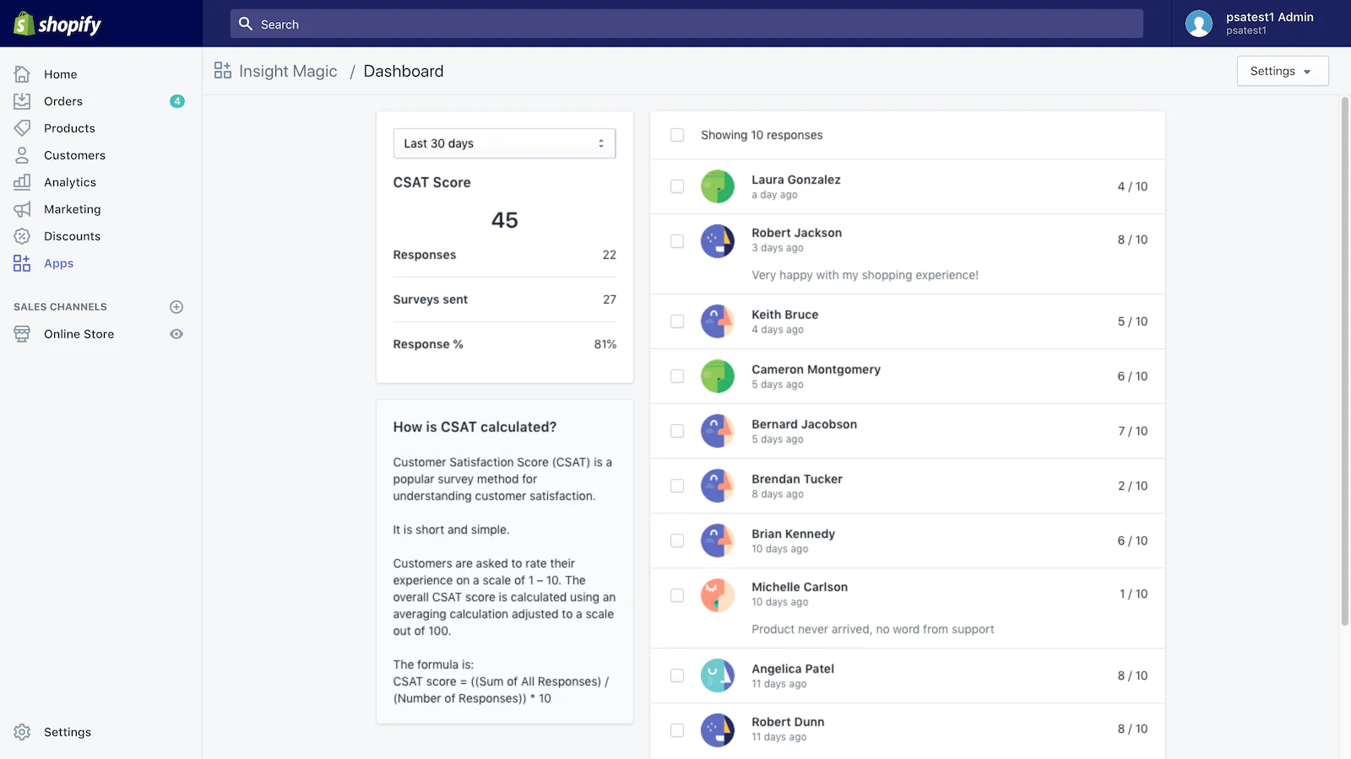Click the Marketing megaphone icon

tap(22, 209)
